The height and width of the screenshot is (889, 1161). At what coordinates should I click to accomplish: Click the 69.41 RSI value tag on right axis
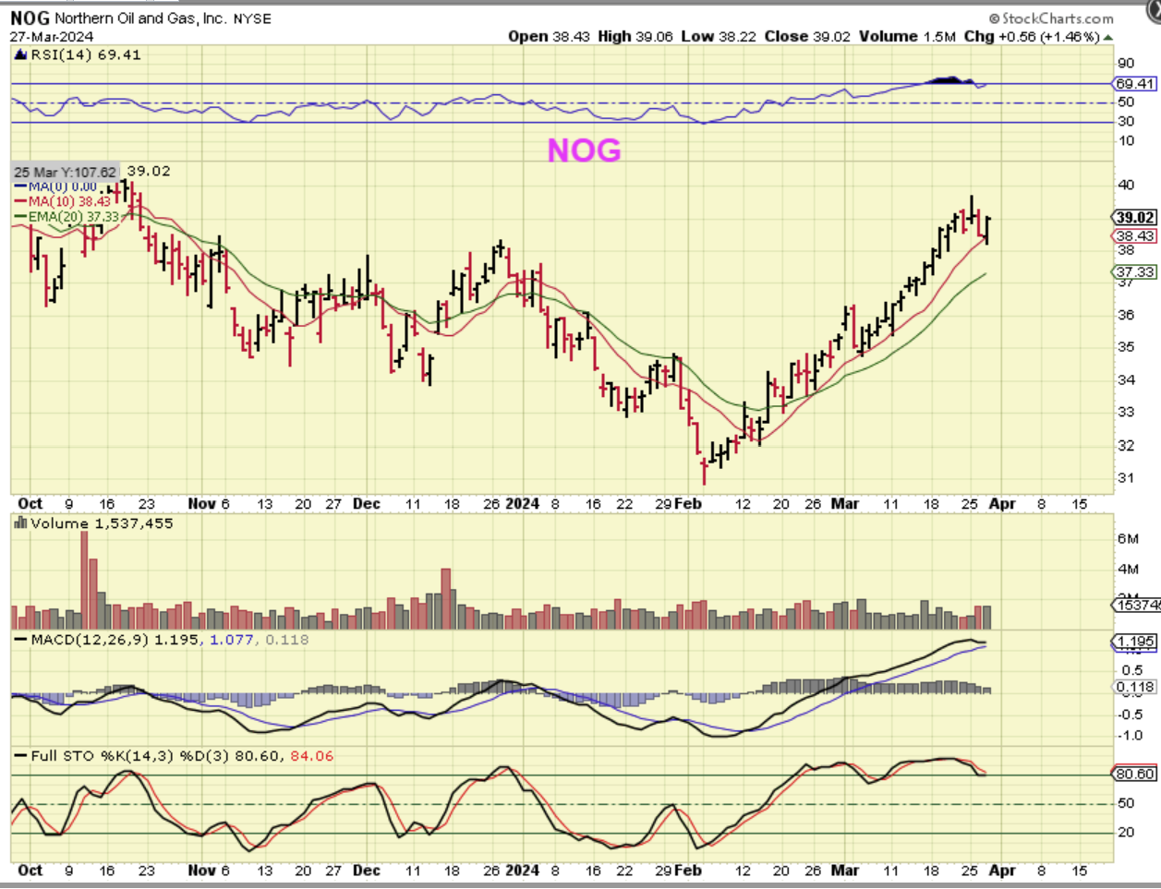(1135, 84)
